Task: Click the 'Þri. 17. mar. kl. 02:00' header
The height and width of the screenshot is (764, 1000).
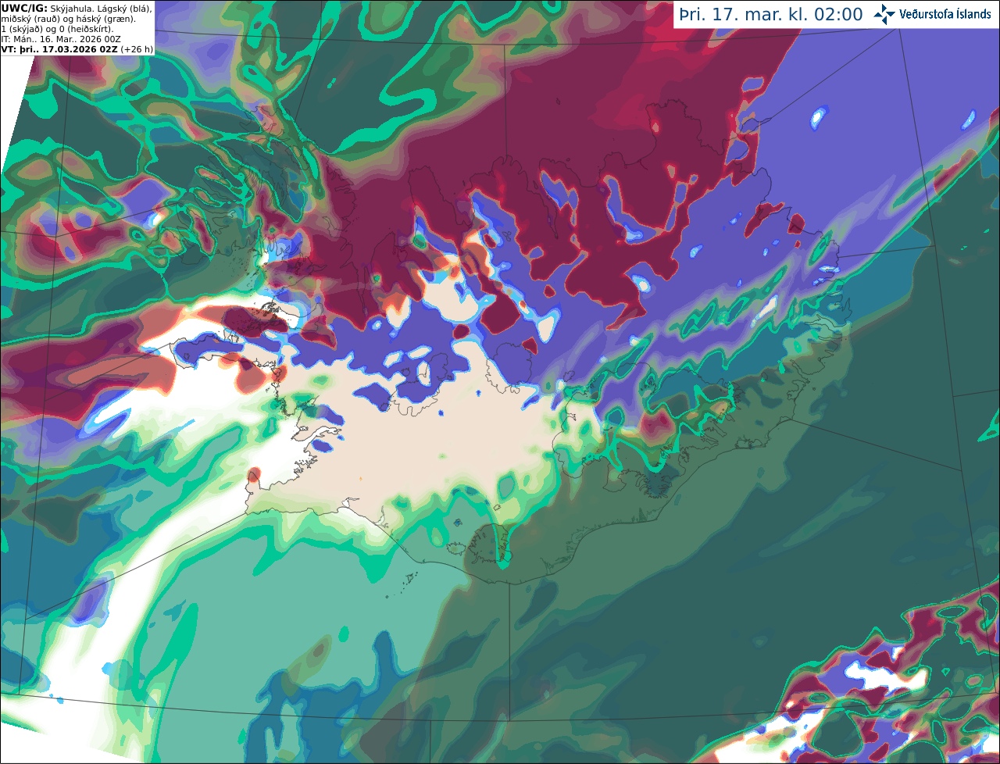Action: tap(771, 15)
